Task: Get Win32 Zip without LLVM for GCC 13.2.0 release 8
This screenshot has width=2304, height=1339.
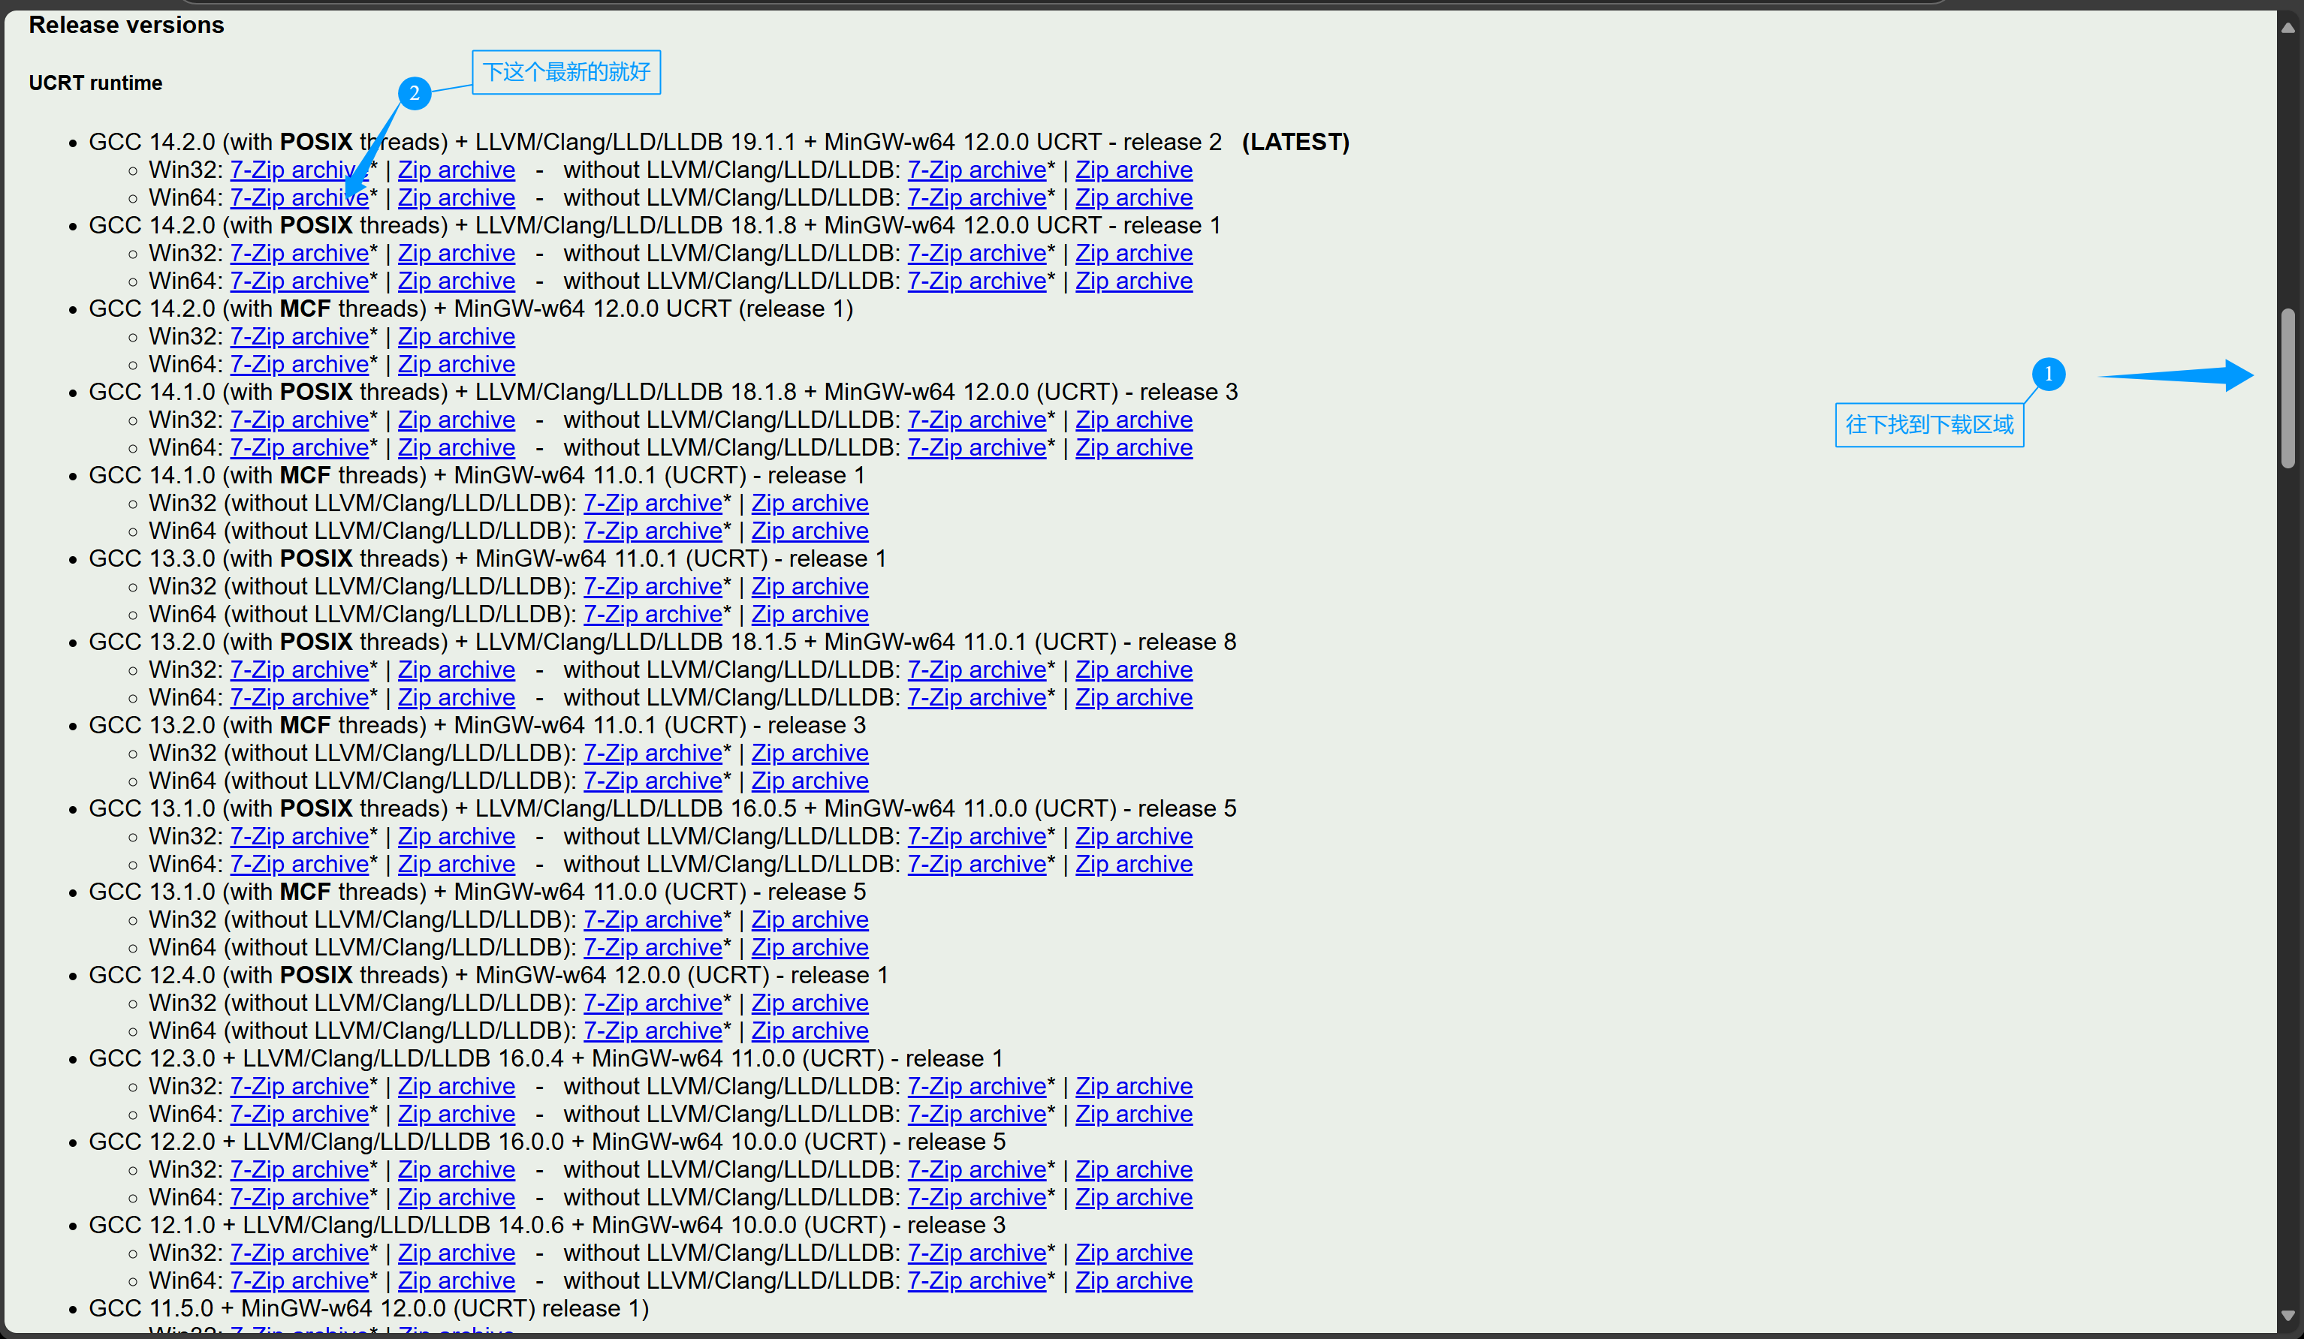Action: [x=1134, y=670]
